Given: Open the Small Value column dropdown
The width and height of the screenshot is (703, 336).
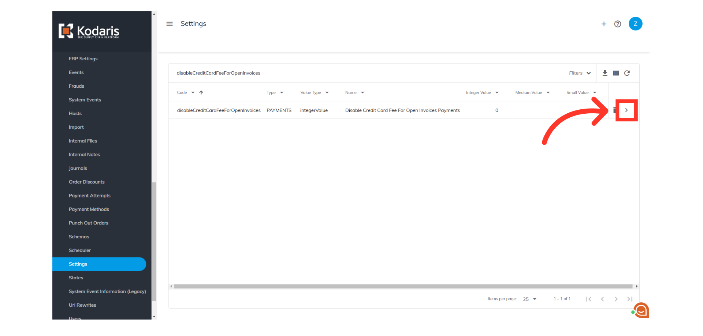Looking at the screenshot, I should [595, 93].
